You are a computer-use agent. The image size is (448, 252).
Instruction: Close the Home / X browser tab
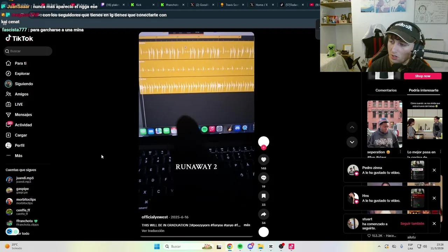(x=273, y=5)
